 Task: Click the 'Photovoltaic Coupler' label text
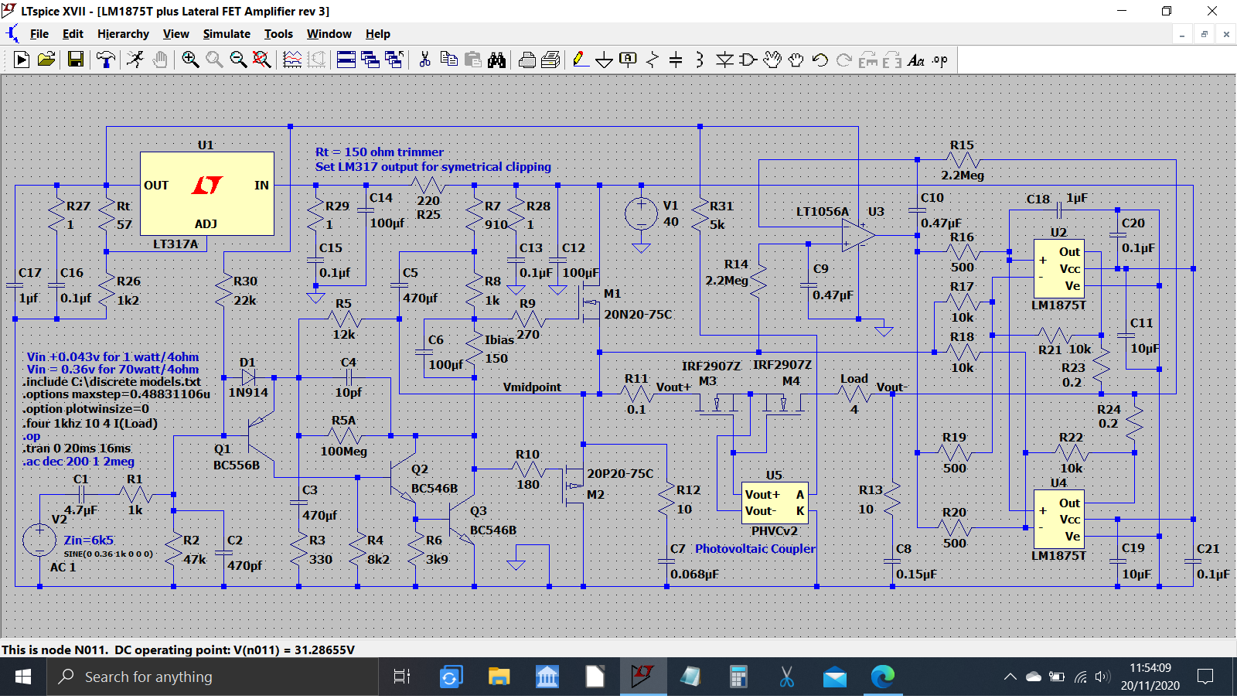click(755, 549)
